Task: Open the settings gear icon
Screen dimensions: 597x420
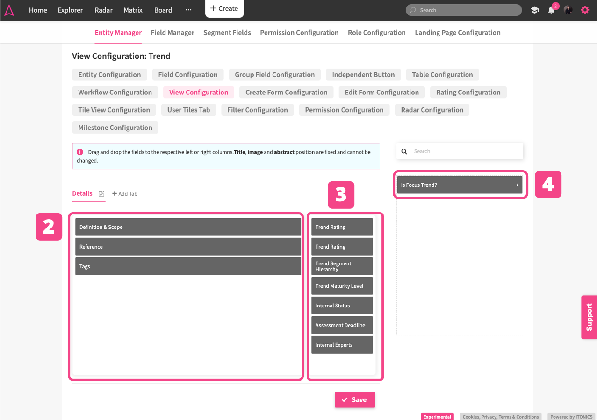Action: click(x=585, y=10)
